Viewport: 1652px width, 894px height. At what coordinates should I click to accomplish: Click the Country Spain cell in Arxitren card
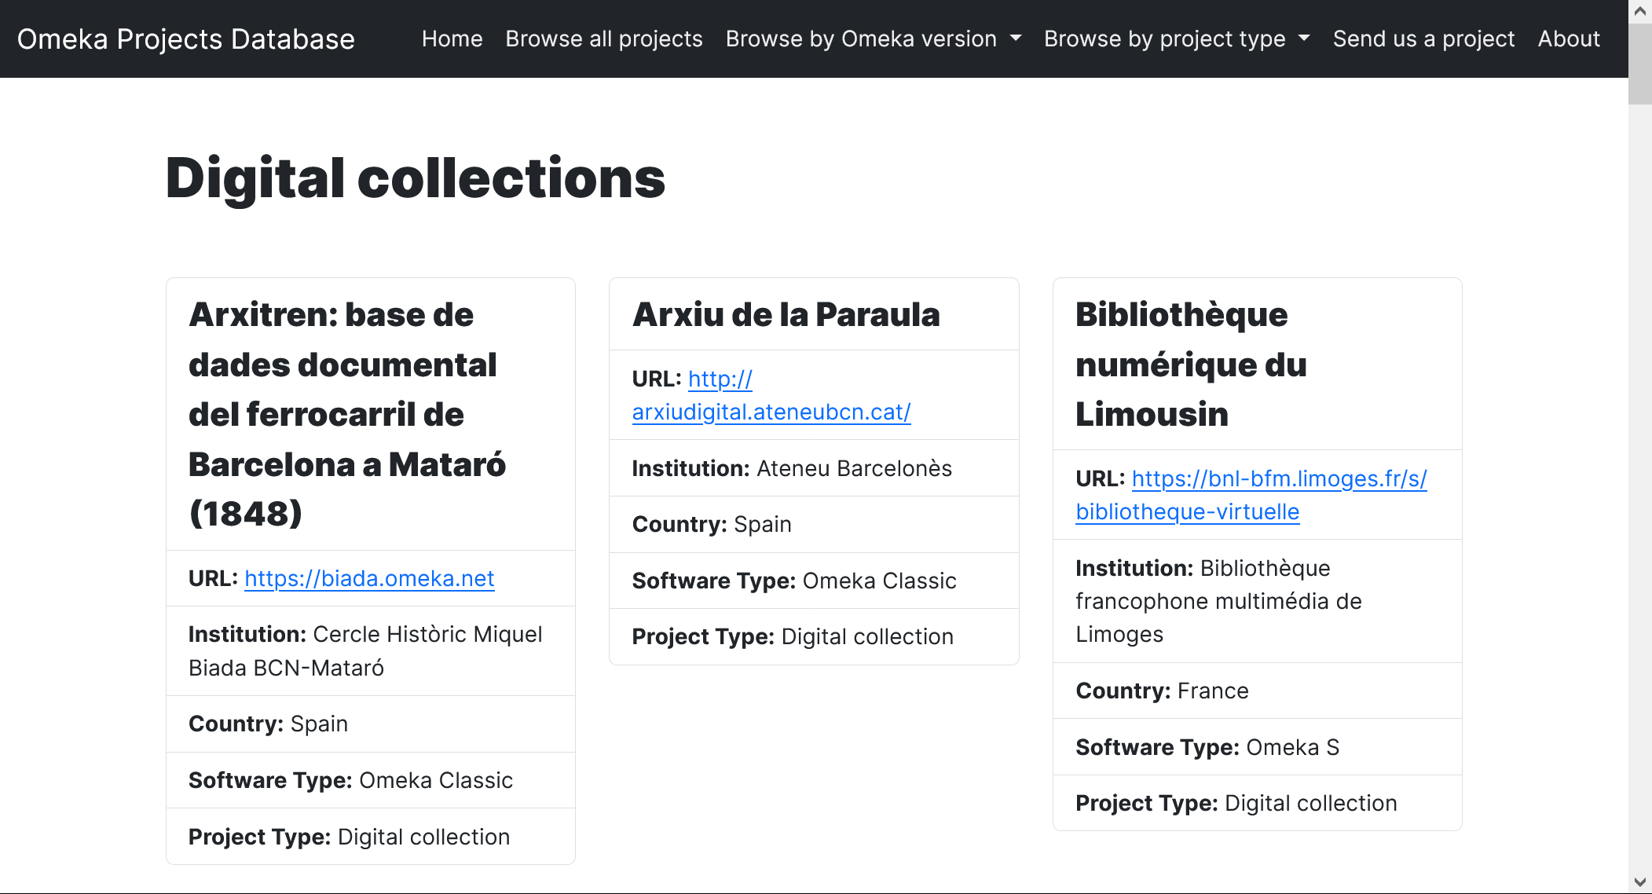[267, 724]
